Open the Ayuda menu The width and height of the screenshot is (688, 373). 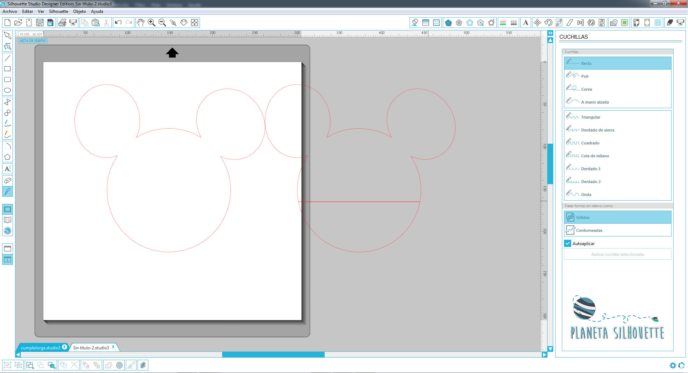(x=97, y=11)
